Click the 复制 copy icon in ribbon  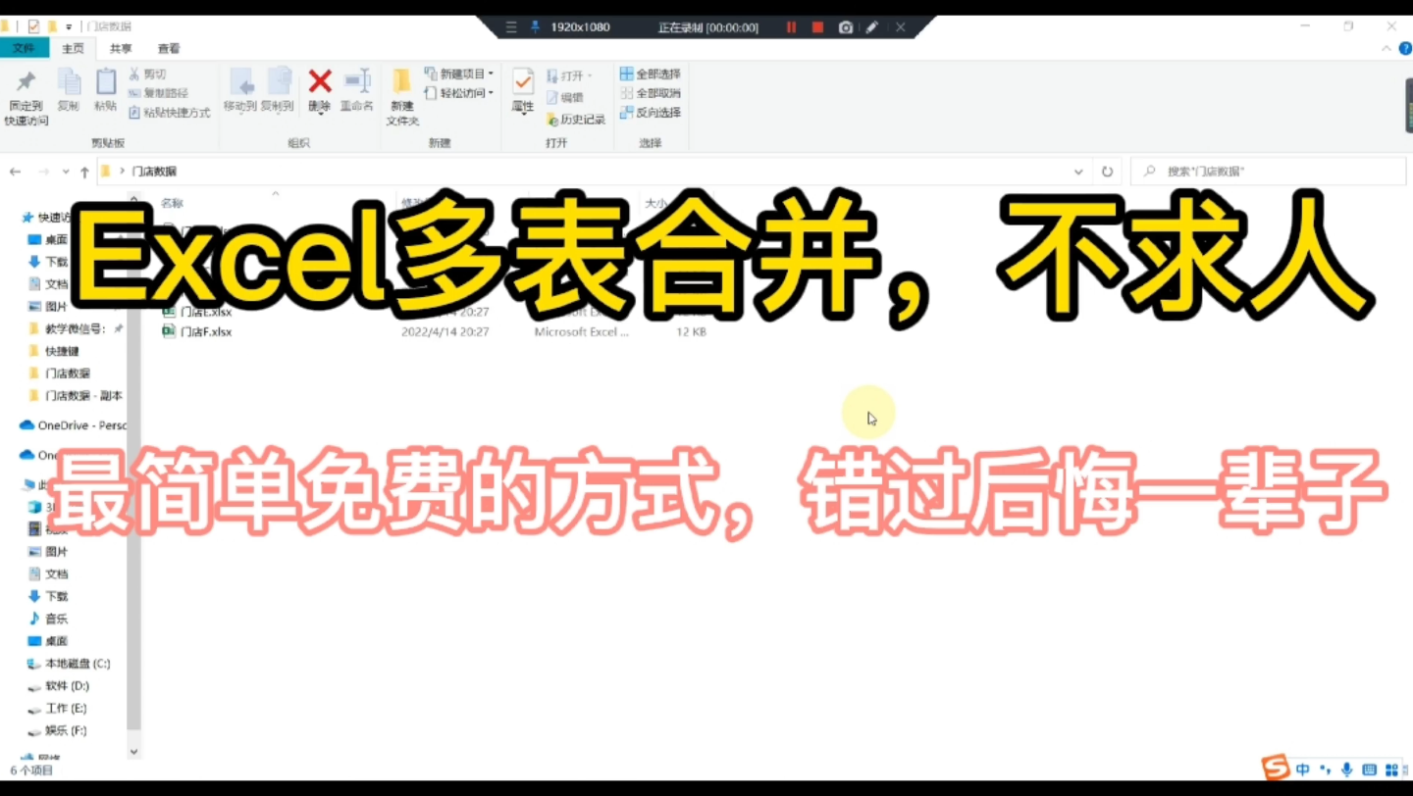click(x=69, y=90)
